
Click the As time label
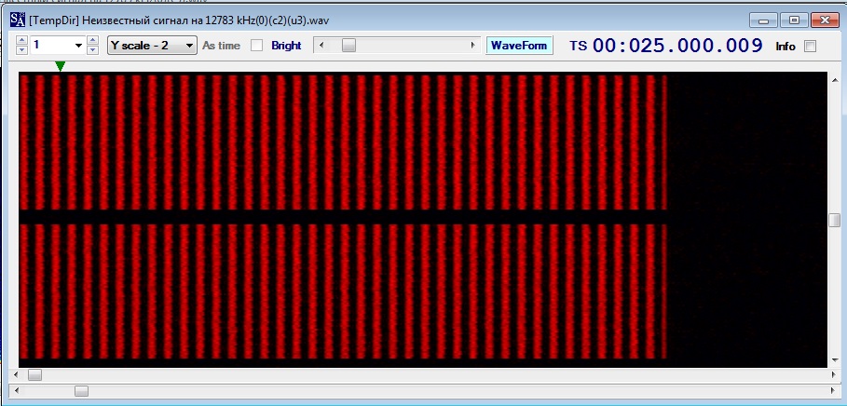[x=221, y=46]
